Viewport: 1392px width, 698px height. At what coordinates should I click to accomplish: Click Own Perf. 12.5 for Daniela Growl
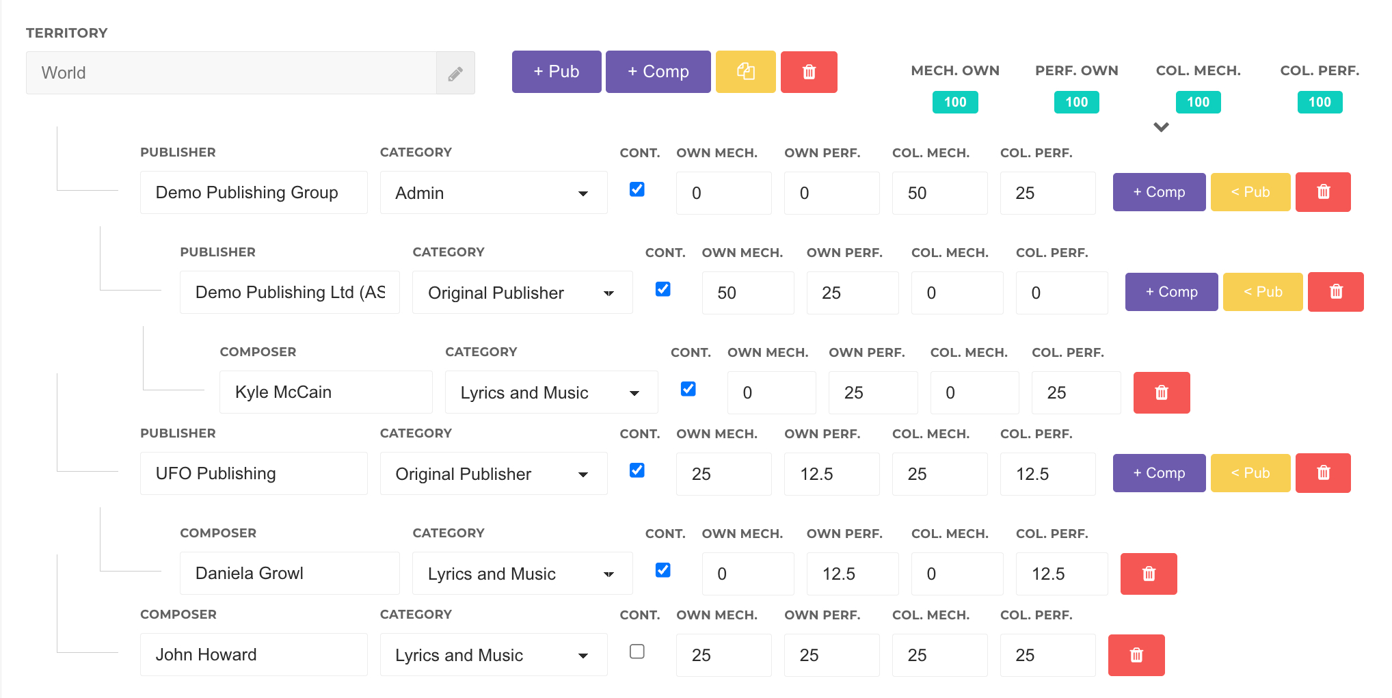pos(853,574)
